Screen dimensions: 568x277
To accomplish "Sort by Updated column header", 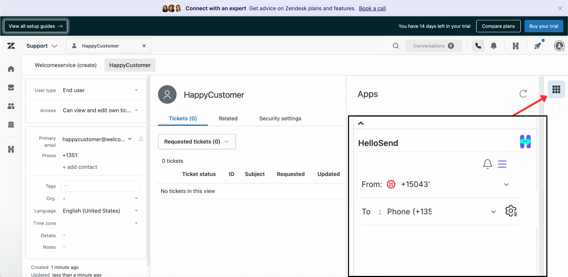I will pos(328,174).
